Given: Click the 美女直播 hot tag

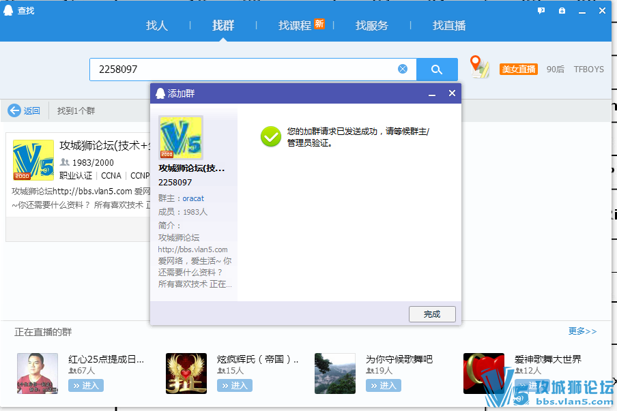Looking at the screenshot, I should coord(519,70).
